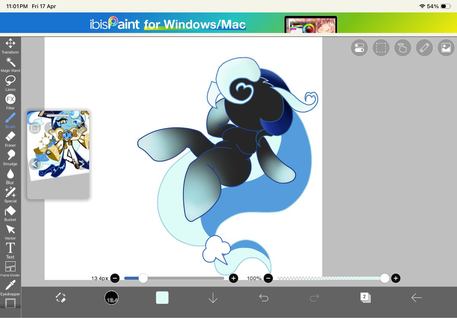457x318 pixels.
Task: Select the Magic Wand tool
Action: coord(10,64)
